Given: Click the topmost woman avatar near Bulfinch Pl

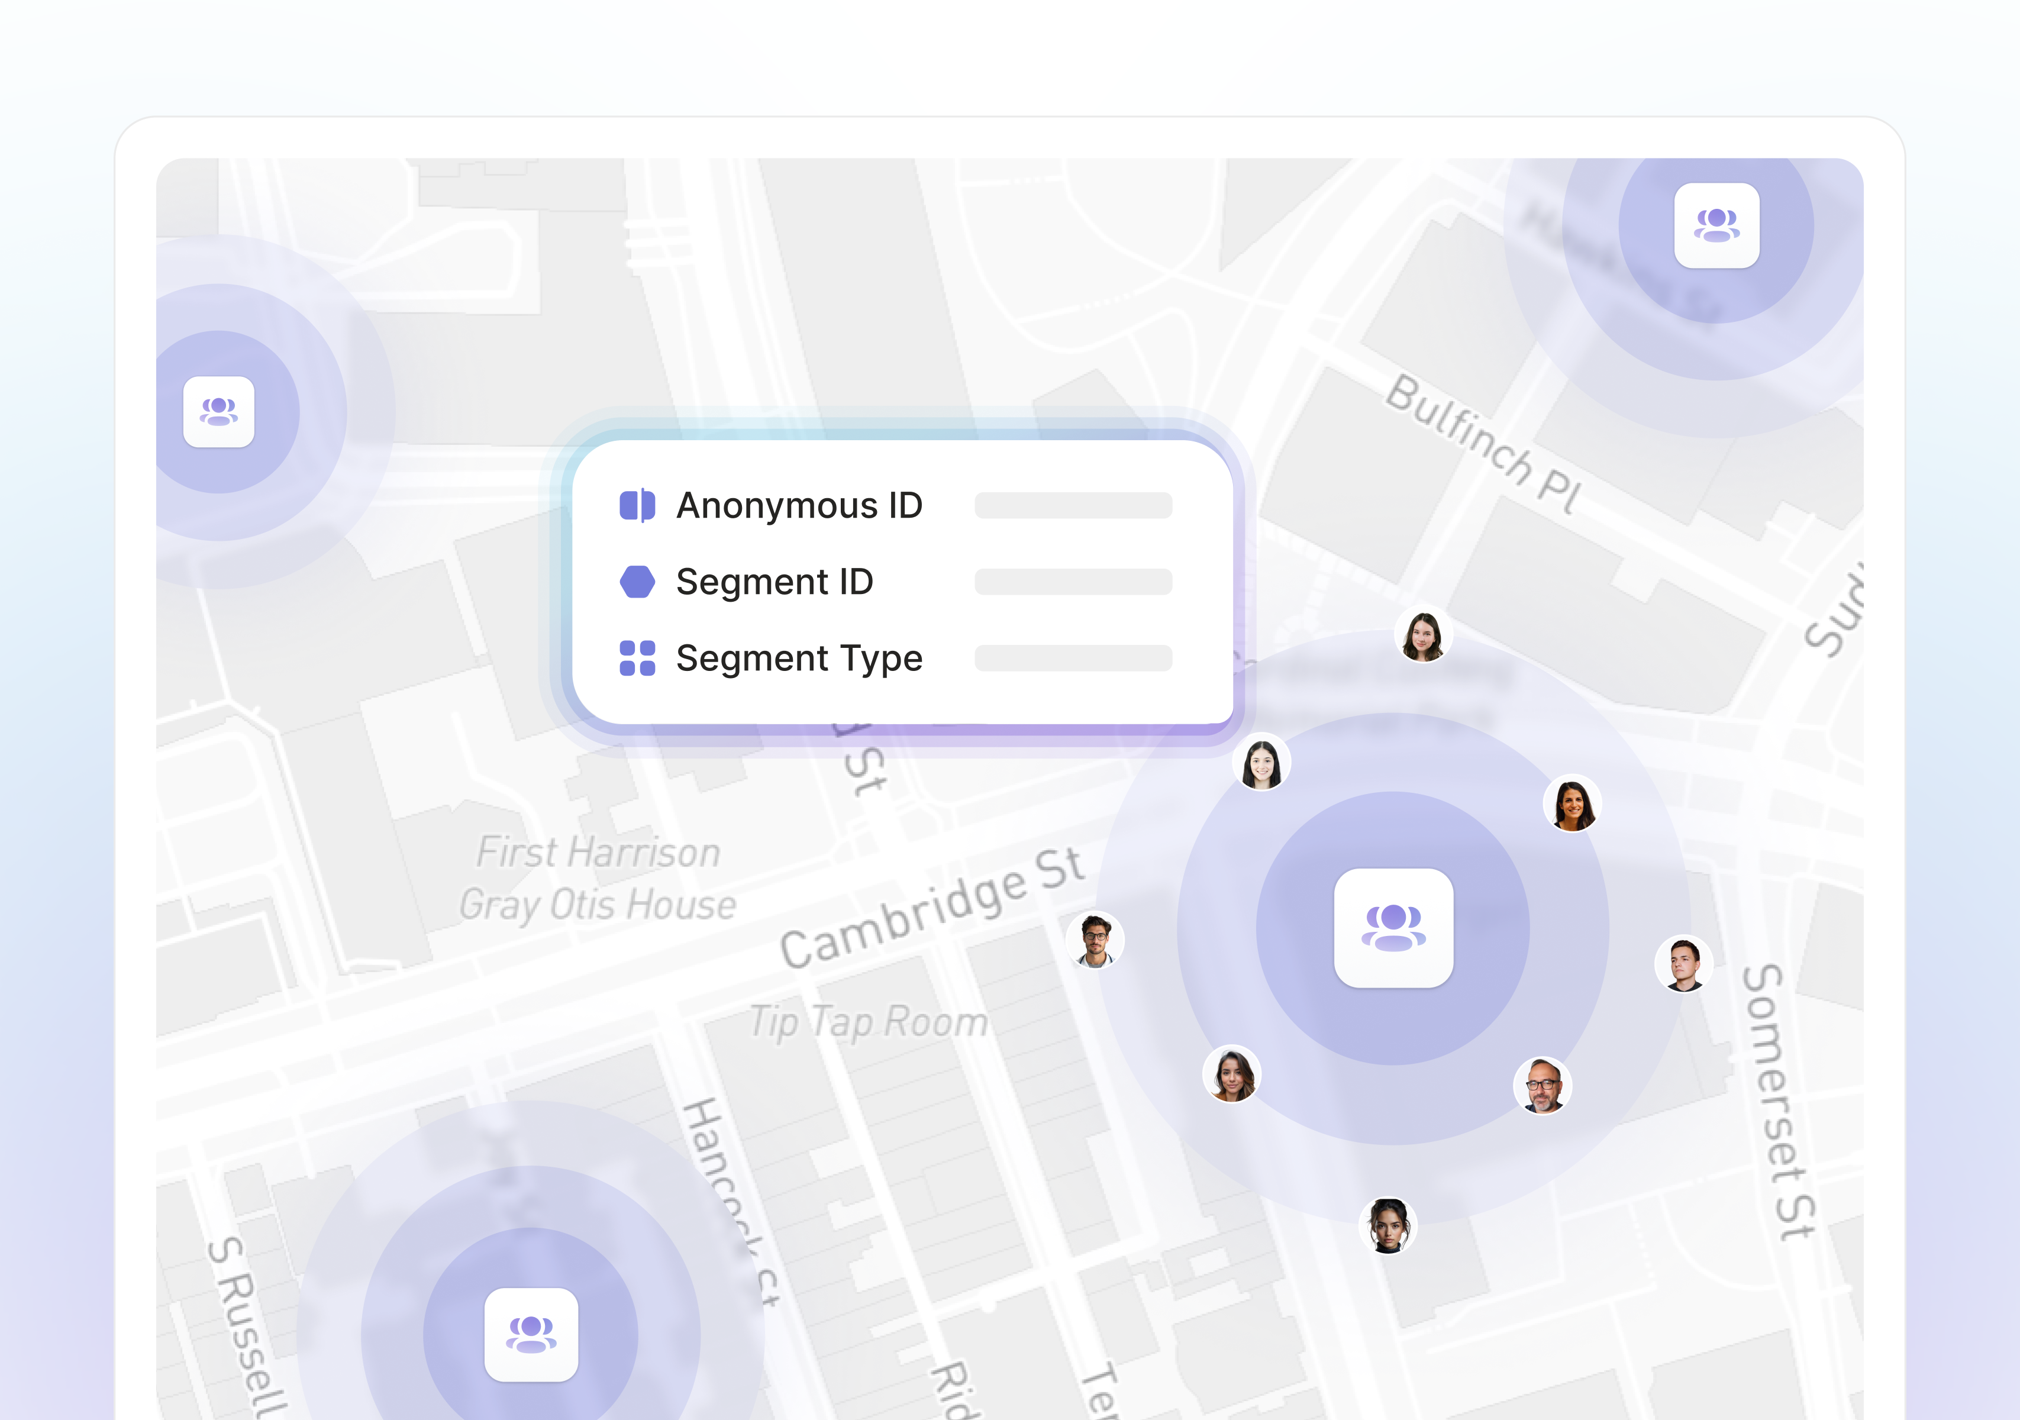Looking at the screenshot, I should [1422, 635].
